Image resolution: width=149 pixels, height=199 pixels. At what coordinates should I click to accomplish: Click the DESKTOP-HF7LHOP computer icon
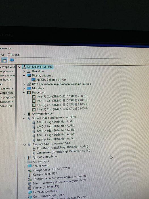click(24, 67)
